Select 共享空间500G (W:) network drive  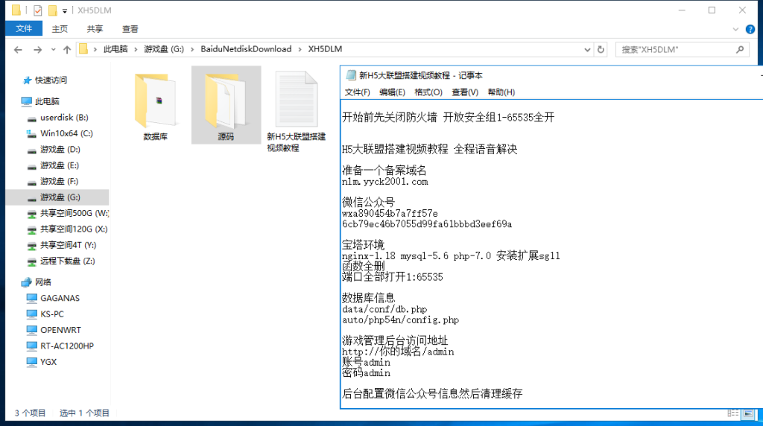point(74,213)
